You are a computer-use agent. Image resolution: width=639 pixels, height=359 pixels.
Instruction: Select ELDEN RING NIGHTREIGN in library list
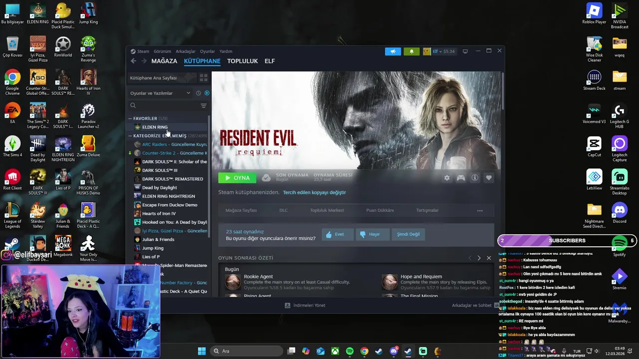[x=168, y=196]
